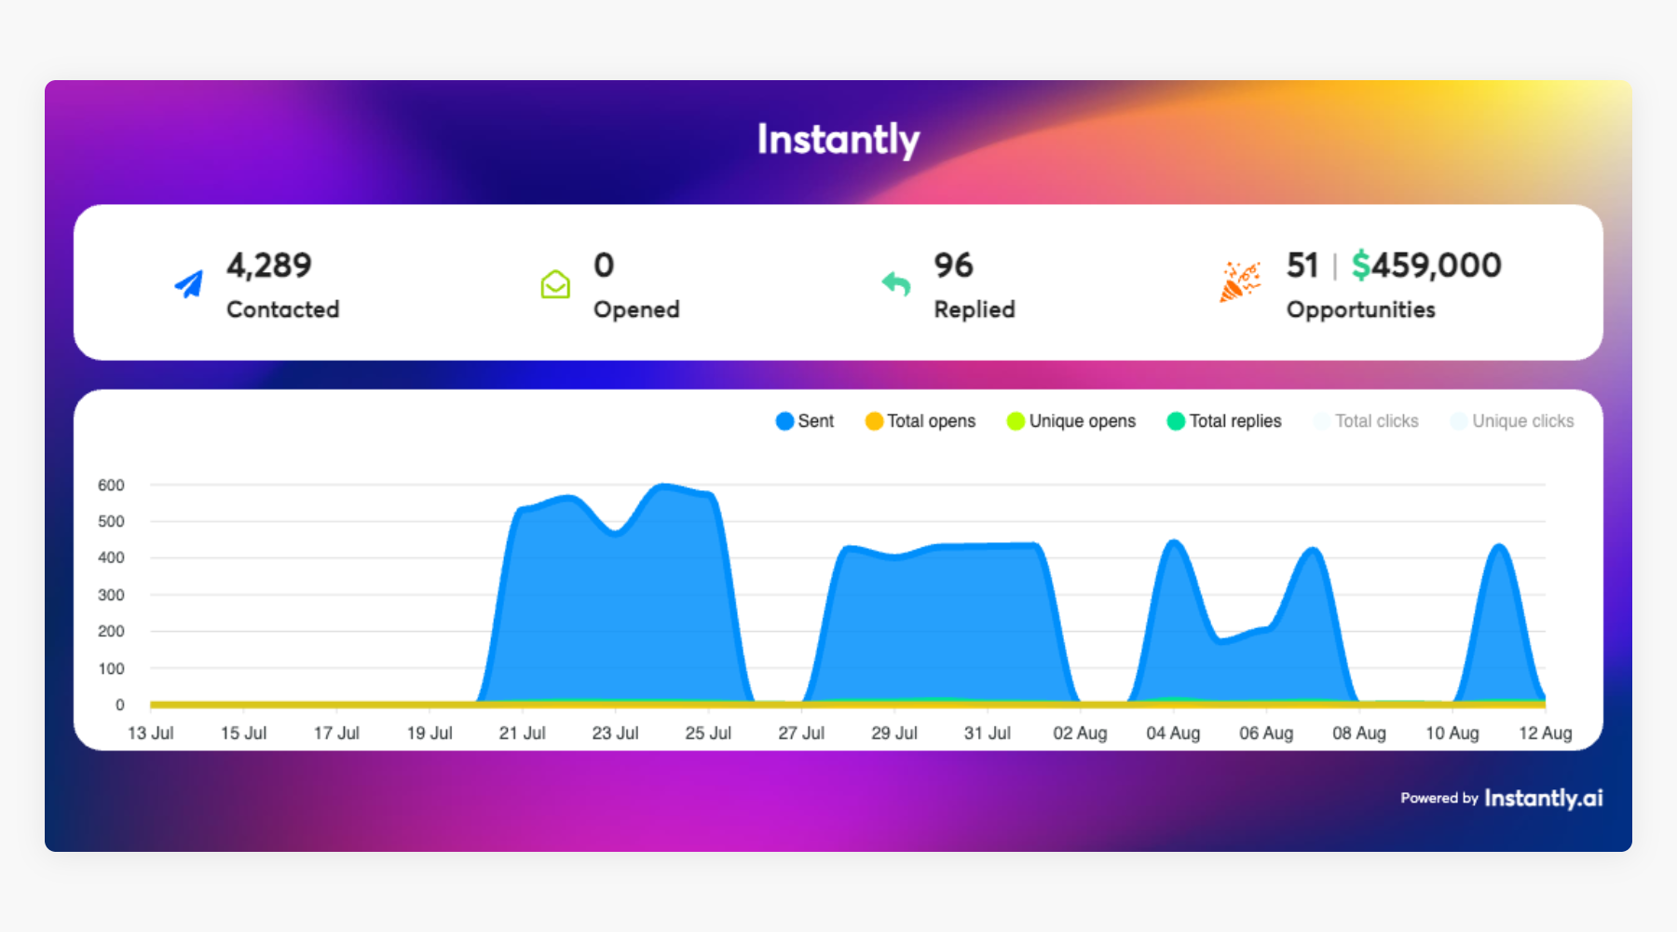1677x932 pixels.
Task: Click the 300 y-axis value
Action: pyautogui.click(x=111, y=595)
